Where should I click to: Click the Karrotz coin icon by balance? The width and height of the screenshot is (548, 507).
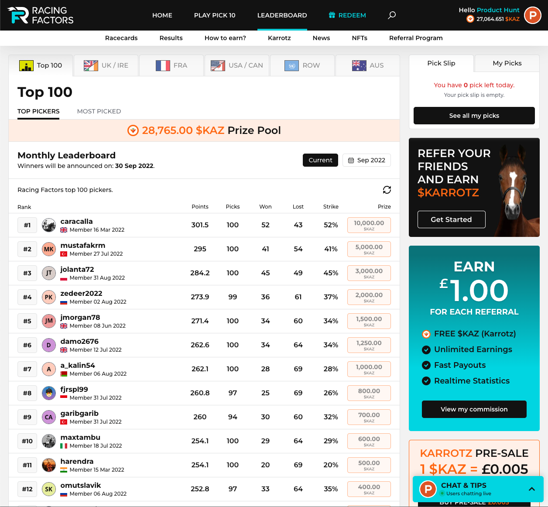(470, 19)
